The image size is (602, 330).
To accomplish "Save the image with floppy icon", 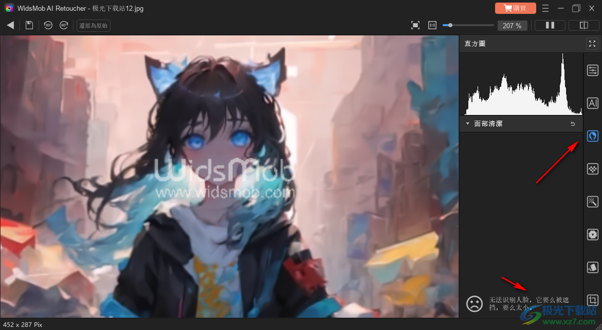I will [x=29, y=25].
